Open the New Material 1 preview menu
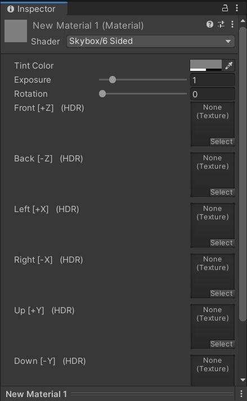The height and width of the screenshot is (401, 247). (241, 394)
